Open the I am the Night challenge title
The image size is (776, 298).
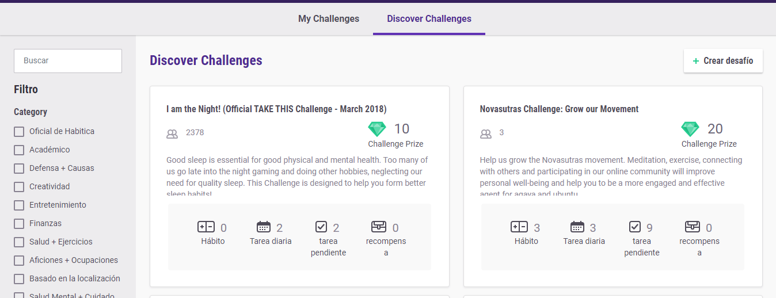pyautogui.click(x=276, y=109)
